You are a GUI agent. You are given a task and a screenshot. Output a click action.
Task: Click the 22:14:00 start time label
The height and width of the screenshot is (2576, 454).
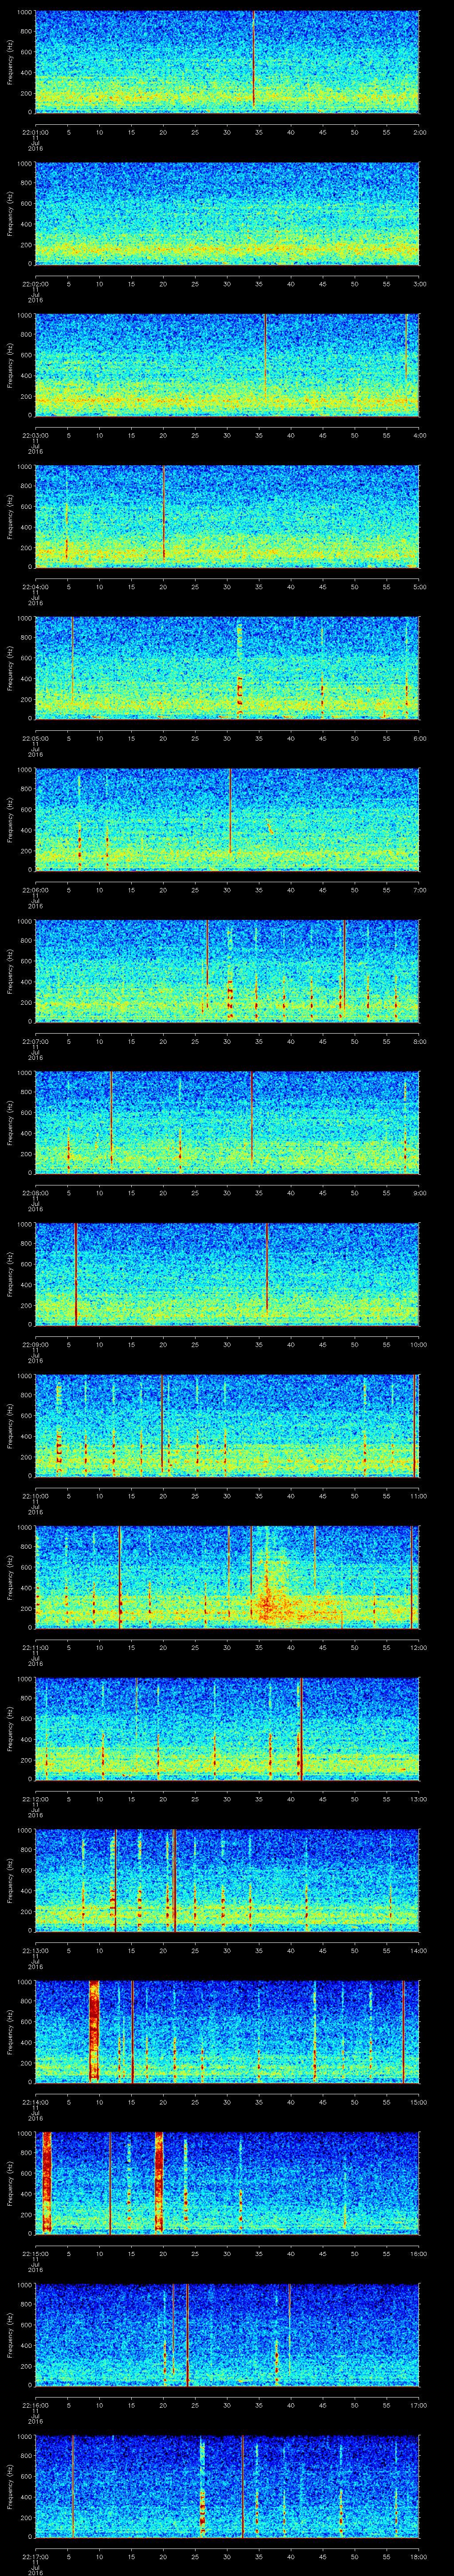[36, 2102]
